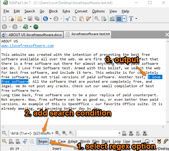Go forward with the right arrow navigation icon
Screen dimensions: 169x151
pos(15,27)
